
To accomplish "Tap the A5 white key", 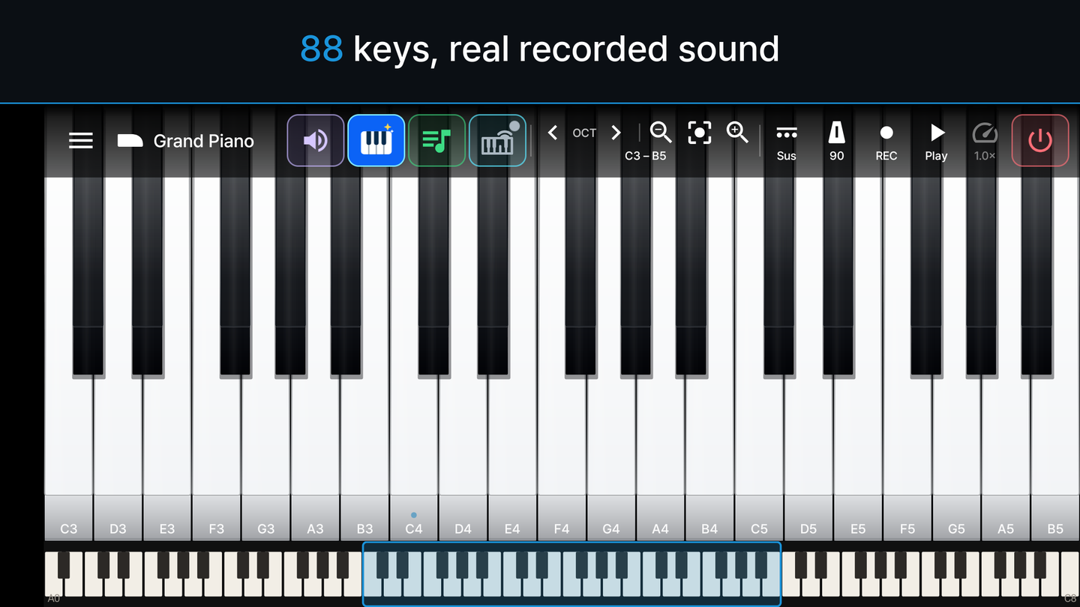I will tap(1006, 450).
